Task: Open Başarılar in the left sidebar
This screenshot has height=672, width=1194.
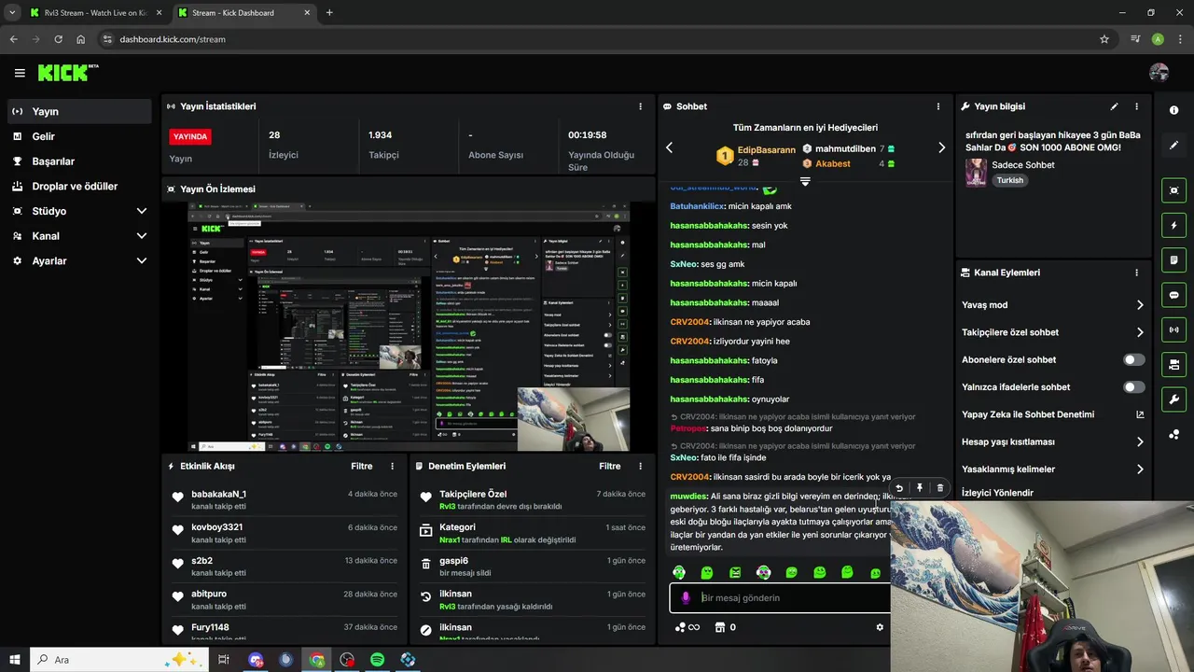Action: (79, 161)
